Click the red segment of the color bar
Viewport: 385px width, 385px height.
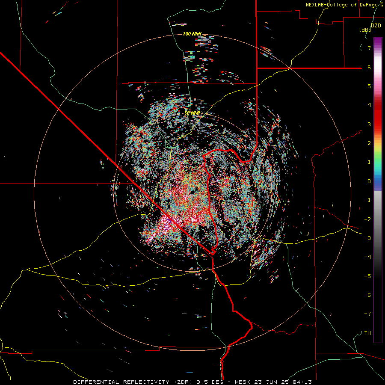[378, 115]
